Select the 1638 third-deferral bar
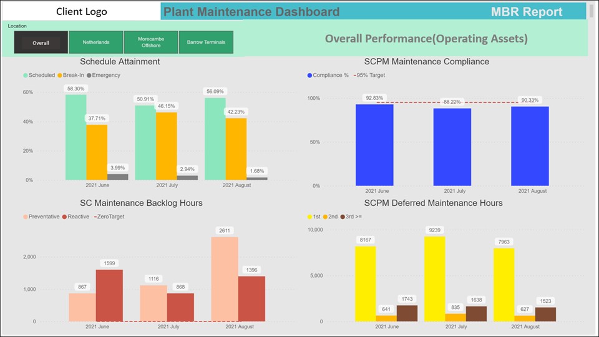Viewport: 599px width, 337px height. tap(476, 314)
